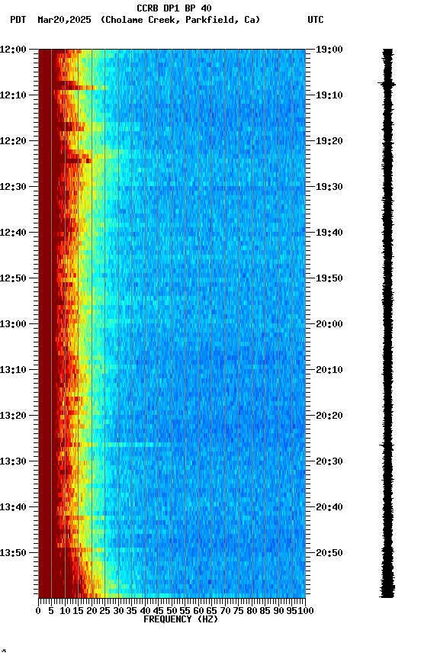The width and height of the screenshot is (421, 659).
Task: Click the 'UTC' timezone label
Action: click(x=316, y=20)
